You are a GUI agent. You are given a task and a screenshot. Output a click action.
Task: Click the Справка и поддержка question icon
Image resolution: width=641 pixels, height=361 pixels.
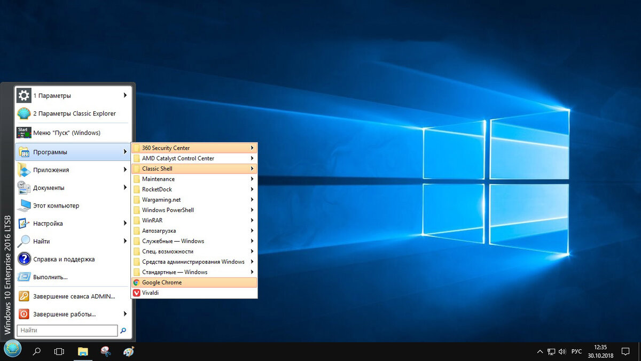(x=24, y=259)
